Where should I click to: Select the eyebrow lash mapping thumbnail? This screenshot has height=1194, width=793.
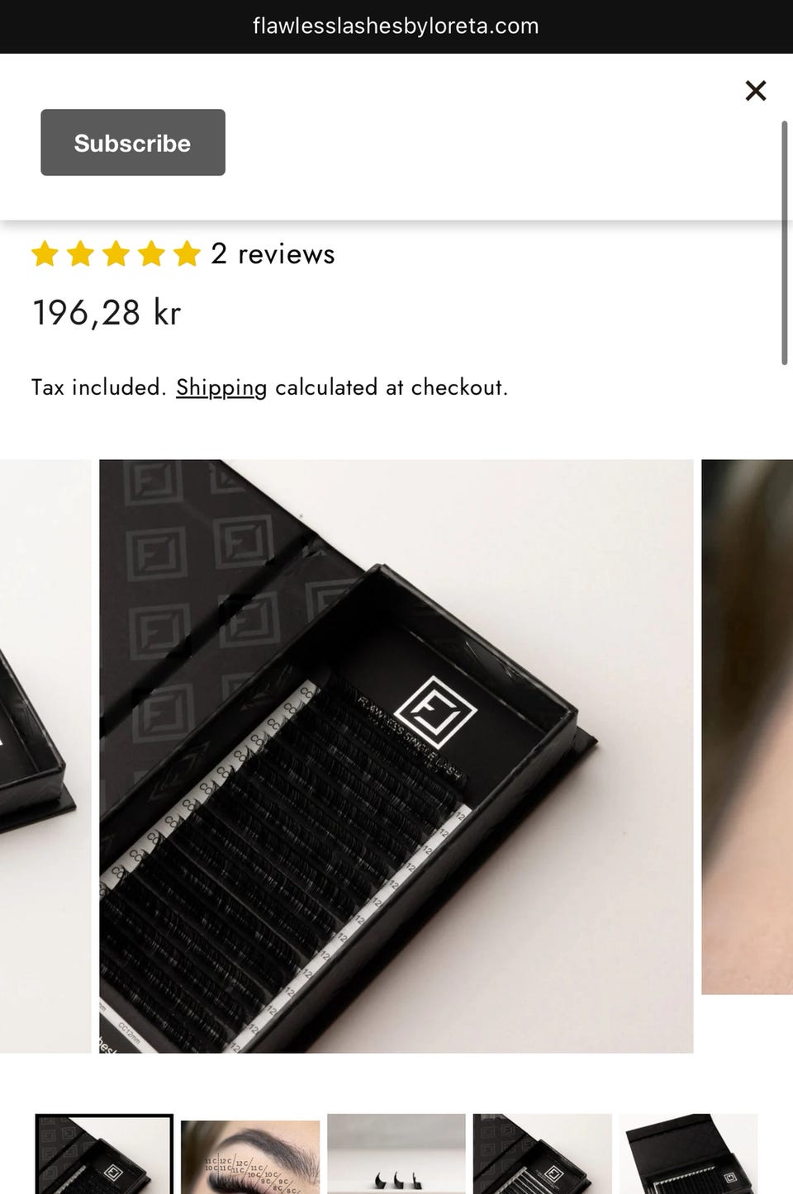[x=250, y=1156]
